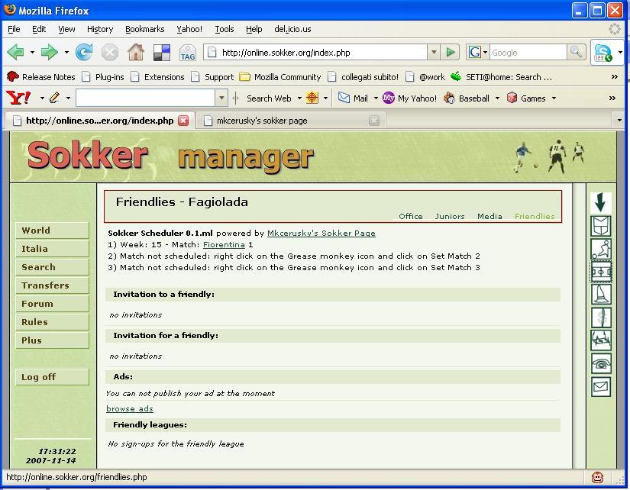Image resolution: width=630 pixels, height=490 pixels.
Task: Click the down arrow icon in Sokker sidebar
Action: point(601,202)
